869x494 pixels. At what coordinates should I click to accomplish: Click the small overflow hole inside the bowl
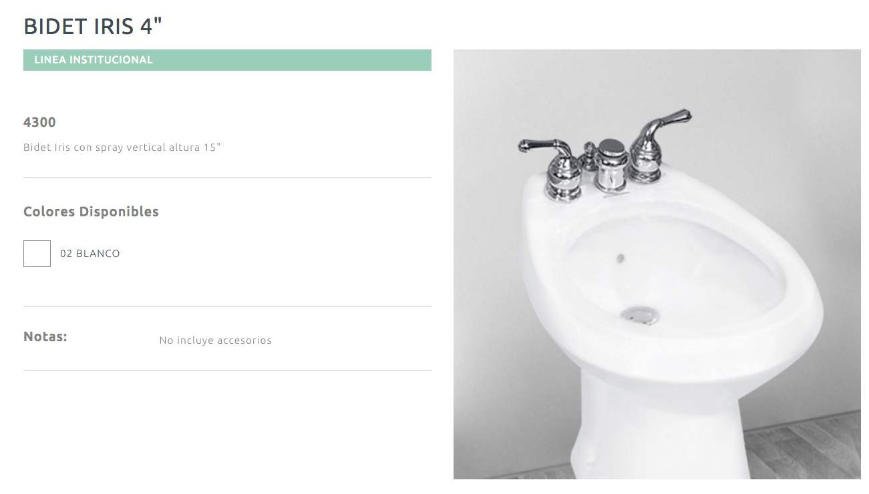pos(620,257)
